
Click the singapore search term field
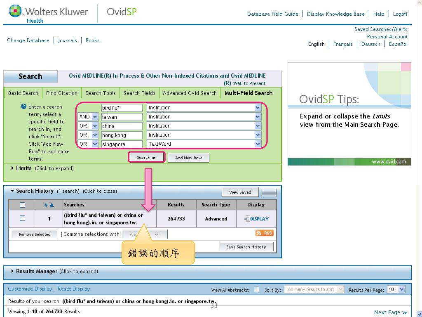point(122,144)
